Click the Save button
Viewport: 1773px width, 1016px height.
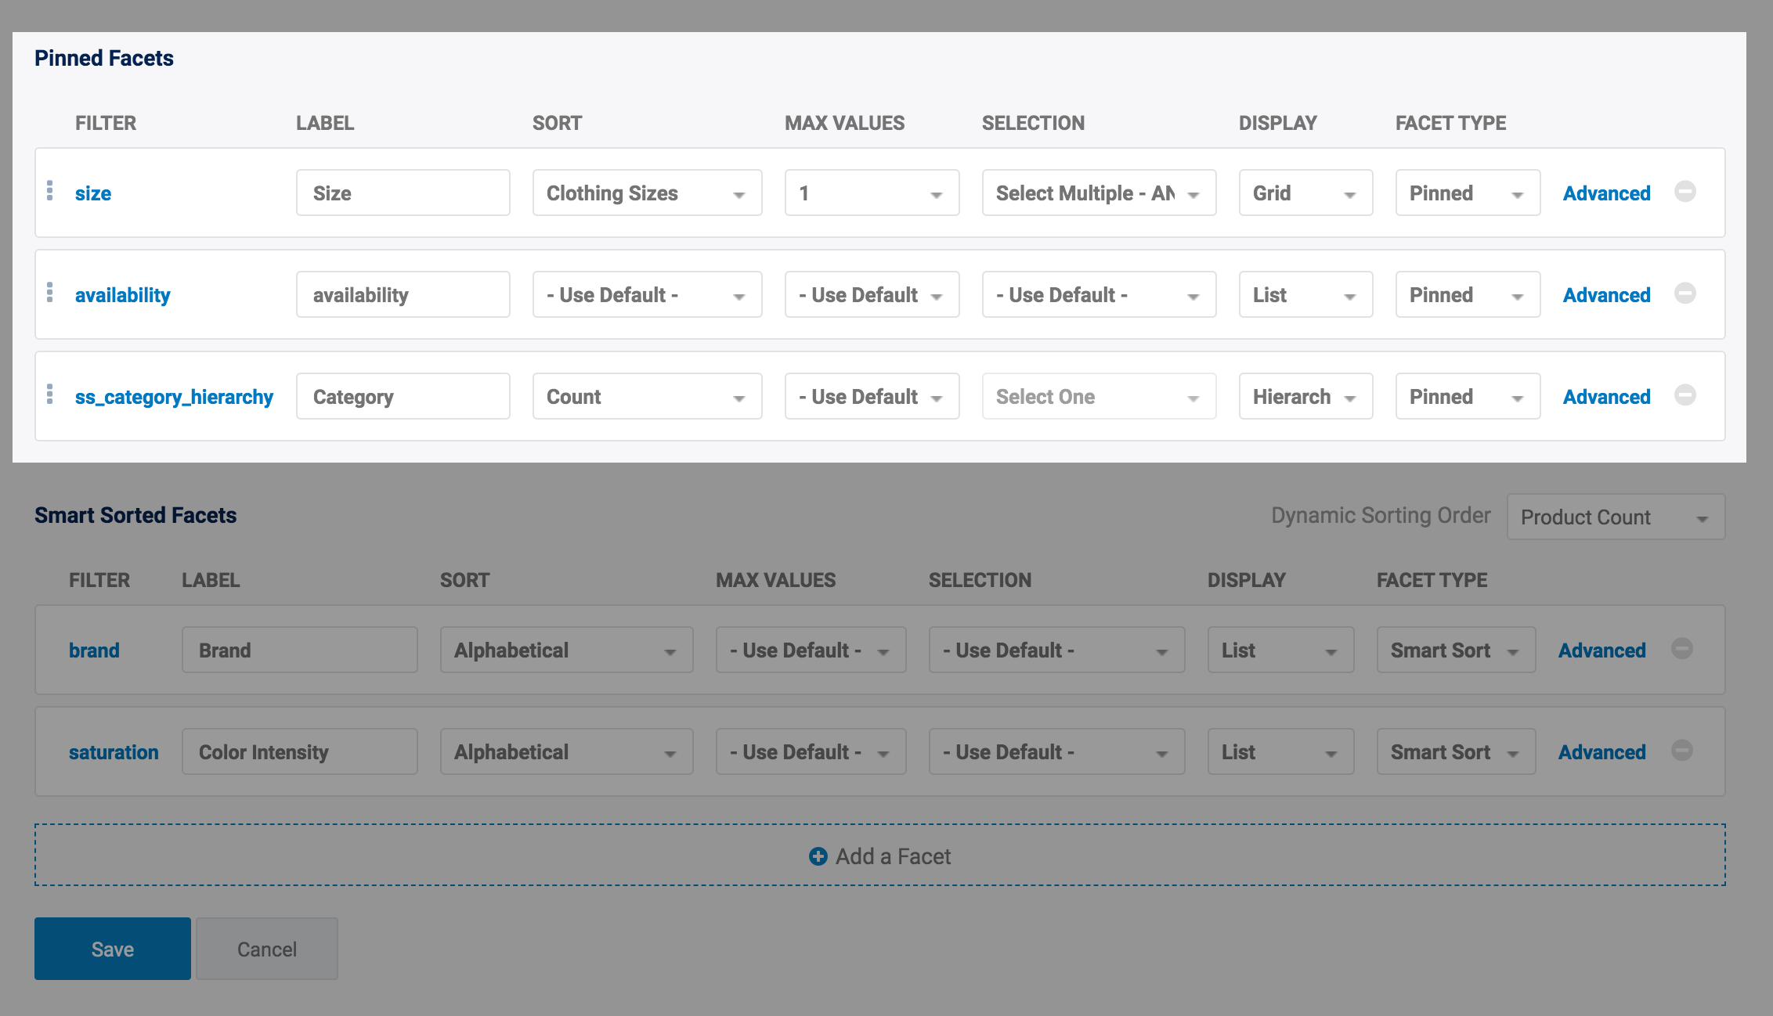pyautogui.click(x=113, y=949)
